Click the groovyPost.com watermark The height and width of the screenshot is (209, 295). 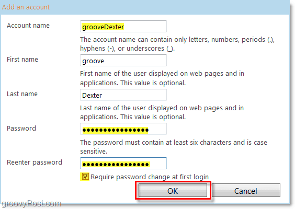[x=31, y=204]
